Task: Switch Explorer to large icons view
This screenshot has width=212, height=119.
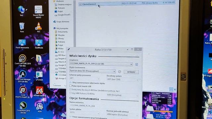Action: pos(175,89)
